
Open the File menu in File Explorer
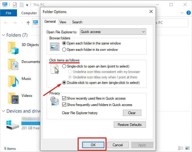point(8,13)
